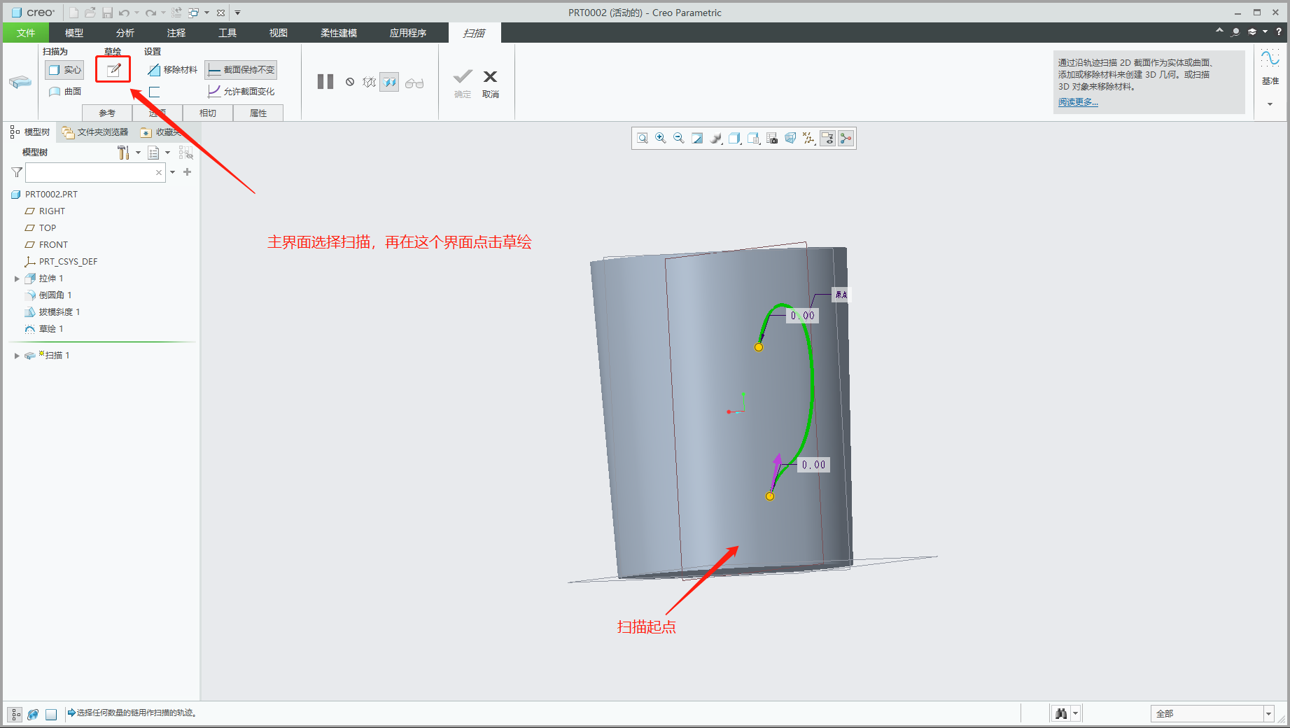Select the no-preview circle icon
The image size is (1290, 728).
(x=350, y=82)
